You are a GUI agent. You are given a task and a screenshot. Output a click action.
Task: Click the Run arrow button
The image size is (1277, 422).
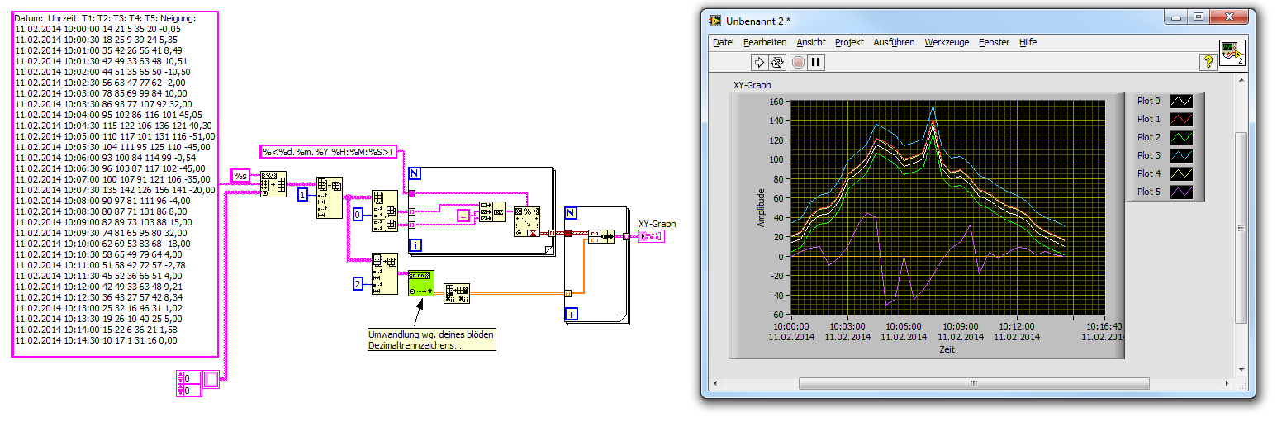coord(759,62)
